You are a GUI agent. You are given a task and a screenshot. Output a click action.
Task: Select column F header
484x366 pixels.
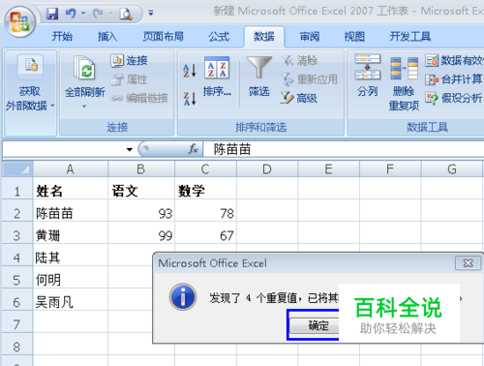click(x=390, y=169)
